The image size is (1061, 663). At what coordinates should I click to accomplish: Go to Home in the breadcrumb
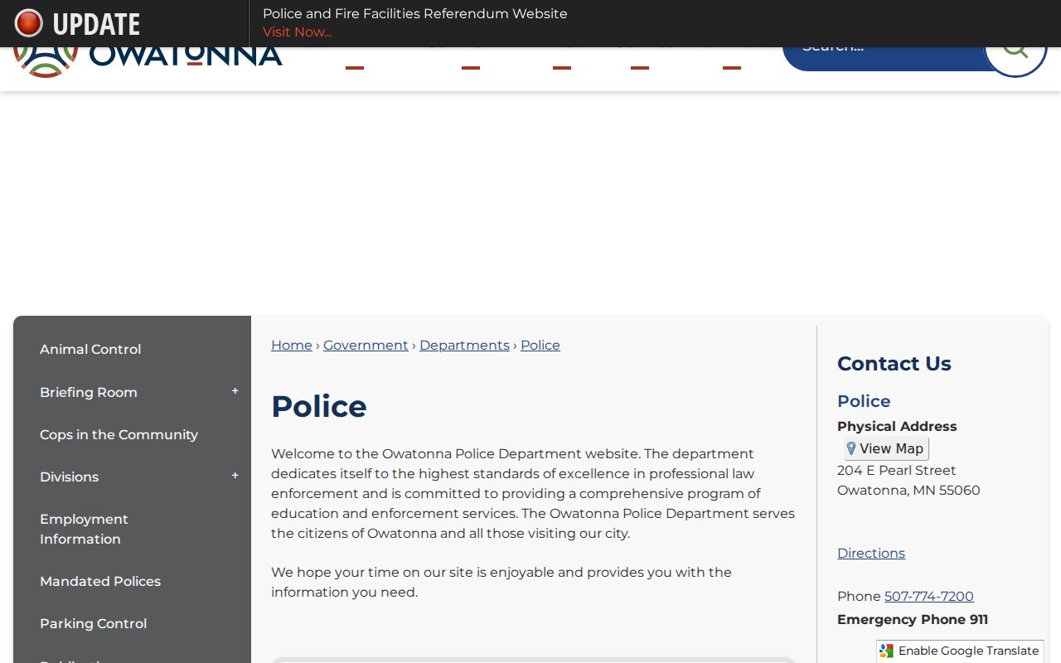tap(292, 346)
